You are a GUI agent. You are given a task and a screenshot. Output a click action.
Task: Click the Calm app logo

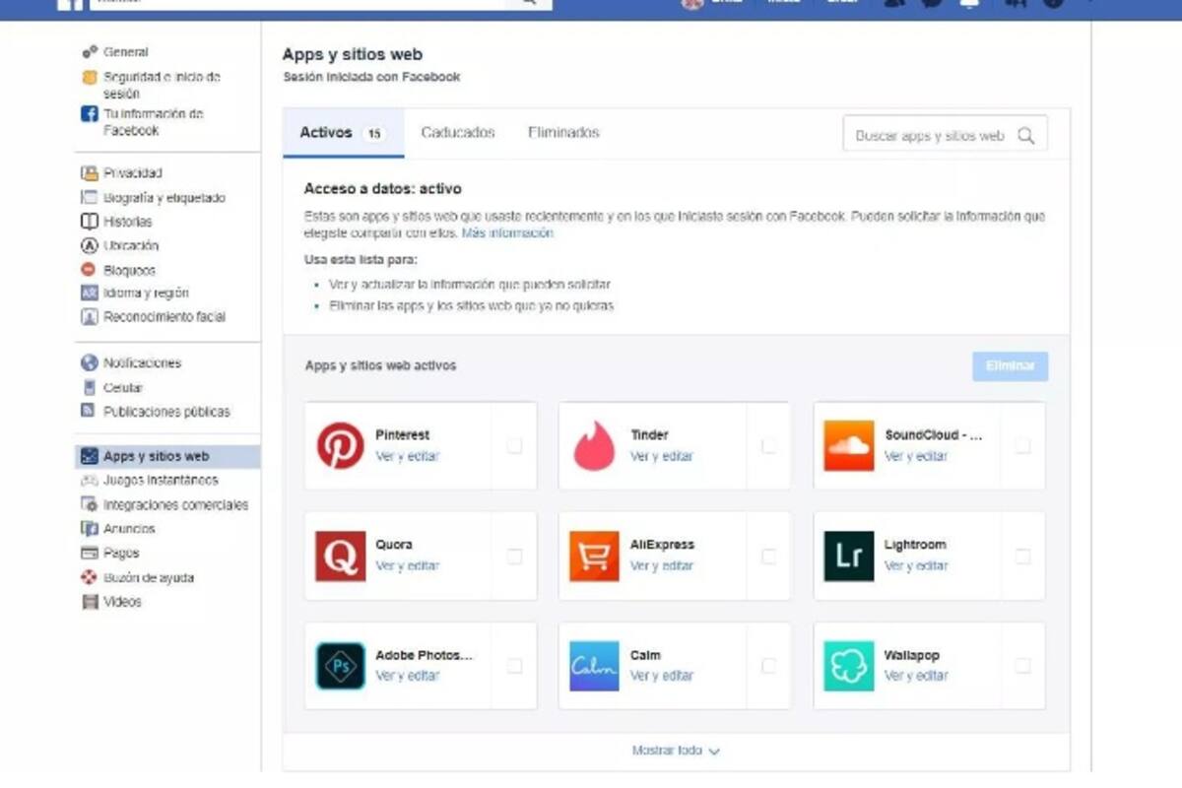coord(595,667)
